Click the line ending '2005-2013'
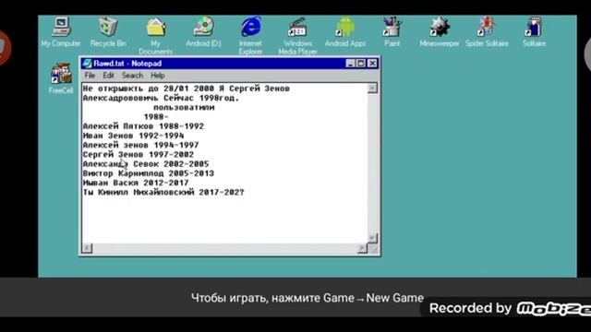The width and height of the screenshot is (591, 332). pos(149,173)
